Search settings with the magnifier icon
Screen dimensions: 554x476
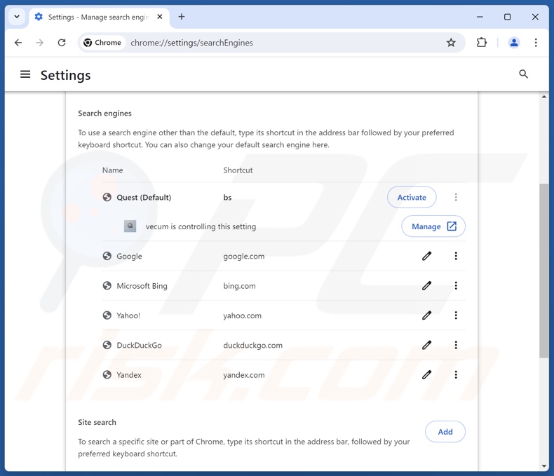[523, 74]
